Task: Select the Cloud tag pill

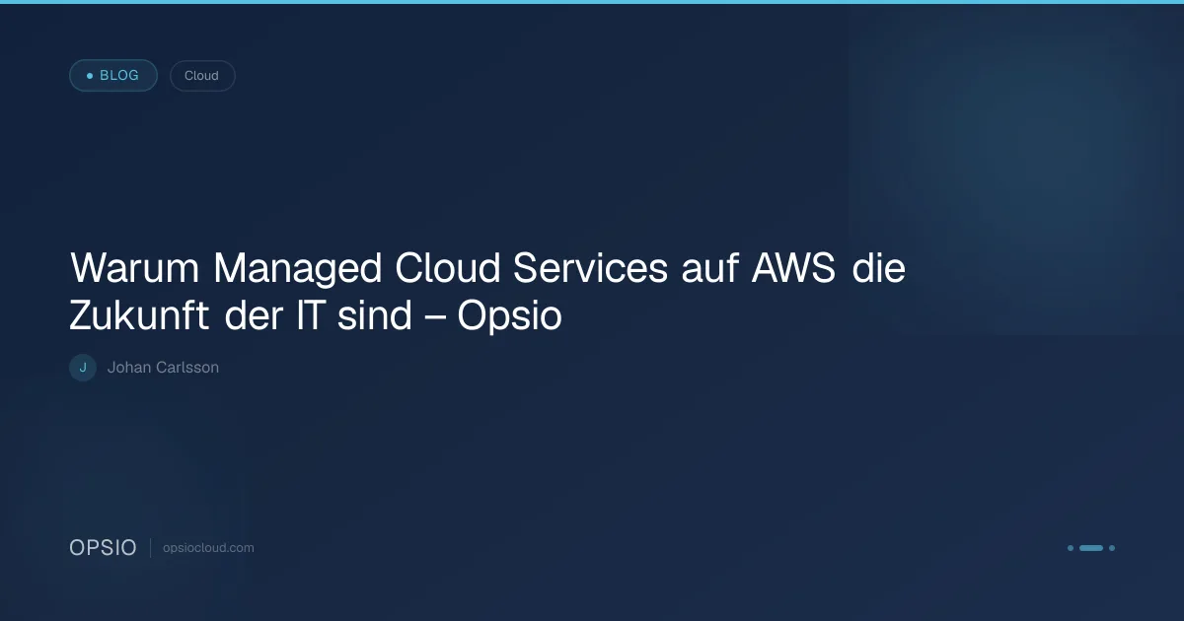Action: tap(202, 76)
